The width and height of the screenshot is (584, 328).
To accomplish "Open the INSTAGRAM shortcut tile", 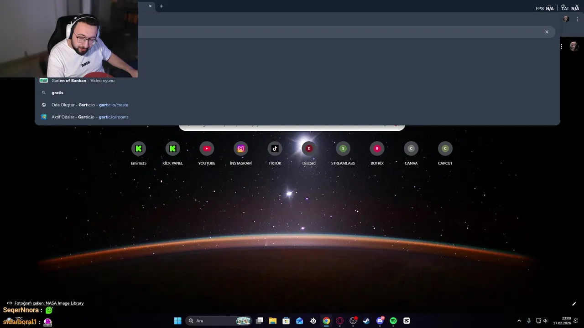I will (x=241, y=154).
